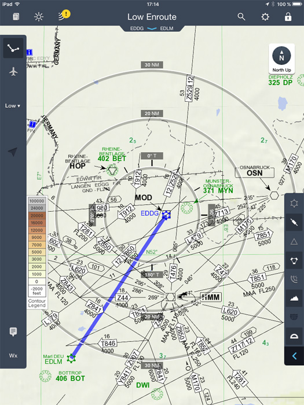Image resolution: width=304 pixels, height=405 pixels.
Task: Open the route planning icon in left sidebar
Action: point(13,48)
